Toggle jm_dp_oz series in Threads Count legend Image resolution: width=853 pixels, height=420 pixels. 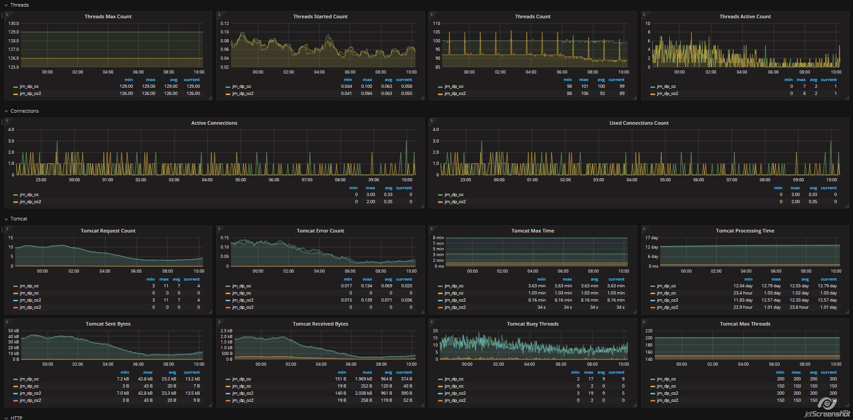(x=454, y=86)
